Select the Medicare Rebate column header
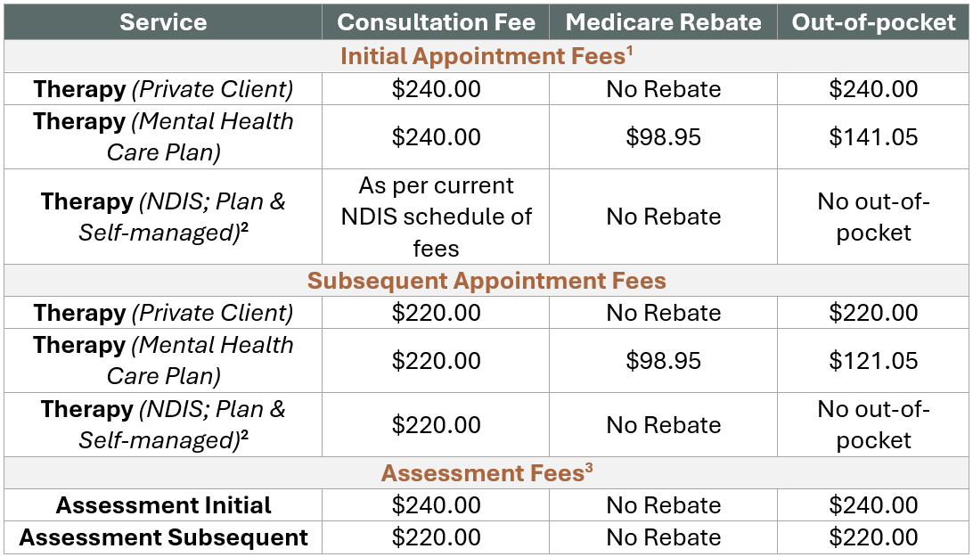Image resolution: width=973 pixels, height=557 pixels. pyautogui.click(x=663, y=22)
